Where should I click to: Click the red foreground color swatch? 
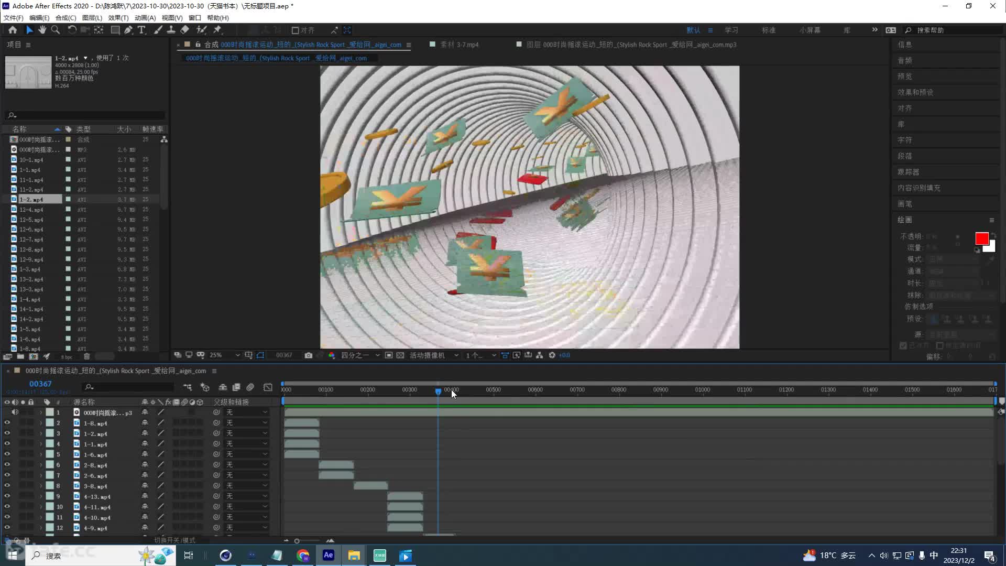pos(982,239)
